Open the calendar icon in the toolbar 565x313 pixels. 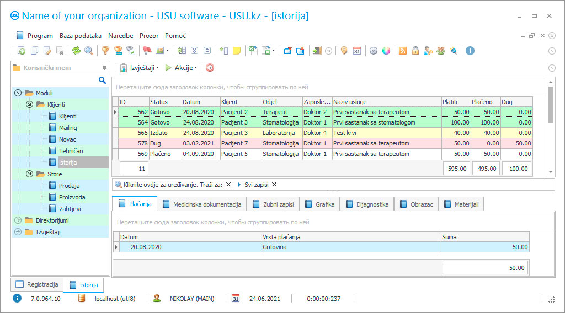click(x=357, y=51)
